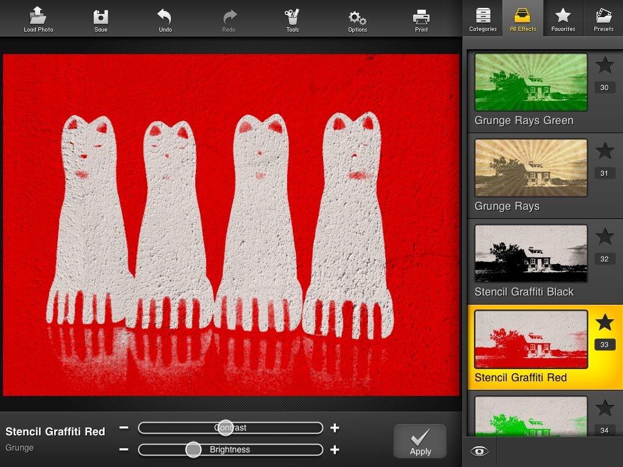
Task: Increase contrast with plus button
Action: point(335,427)
